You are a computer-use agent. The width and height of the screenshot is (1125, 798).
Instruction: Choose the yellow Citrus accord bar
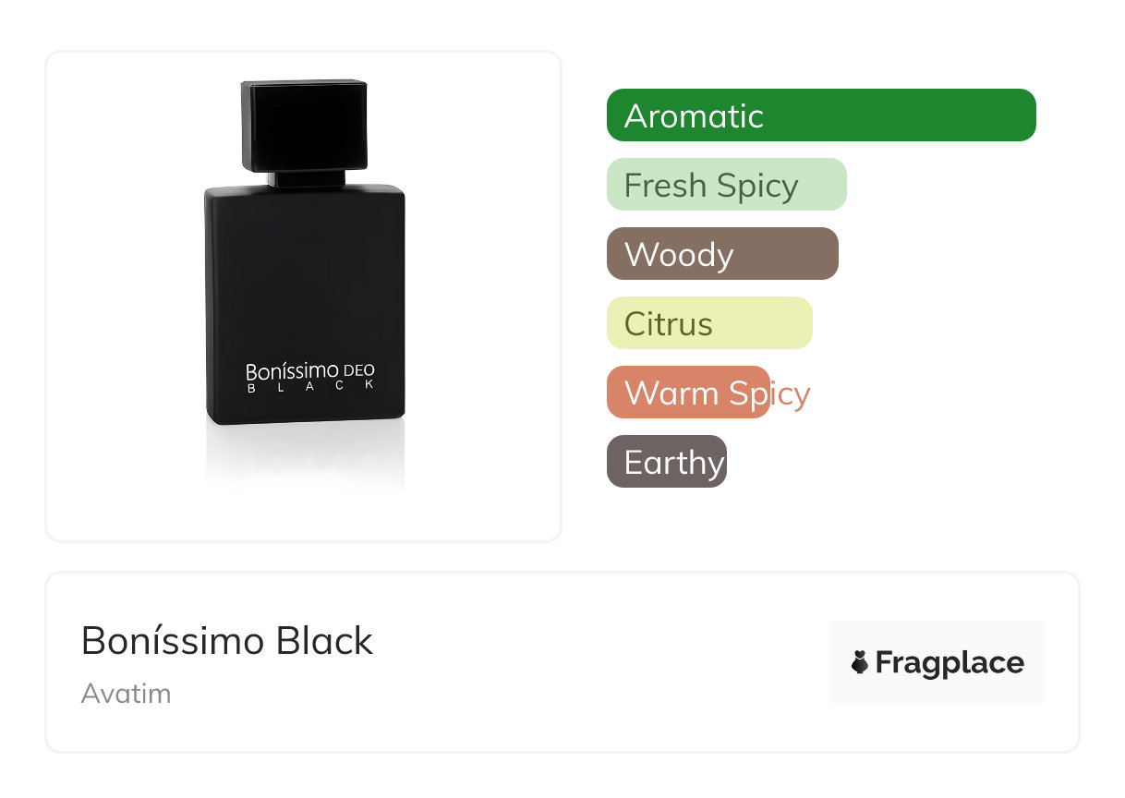click(x=708, y=323)
